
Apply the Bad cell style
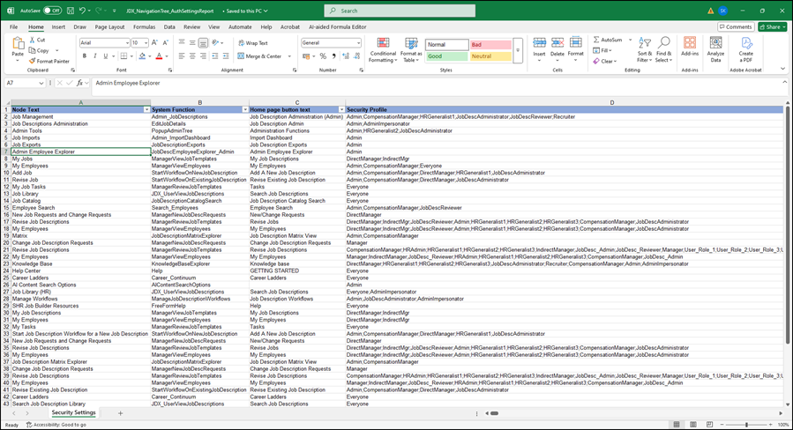point(490,44)
